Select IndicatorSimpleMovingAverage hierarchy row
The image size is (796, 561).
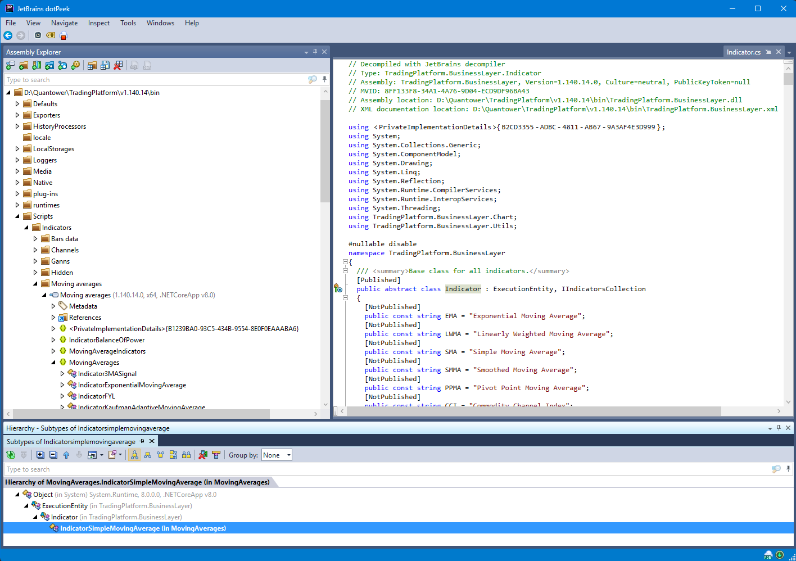(399, 528)
